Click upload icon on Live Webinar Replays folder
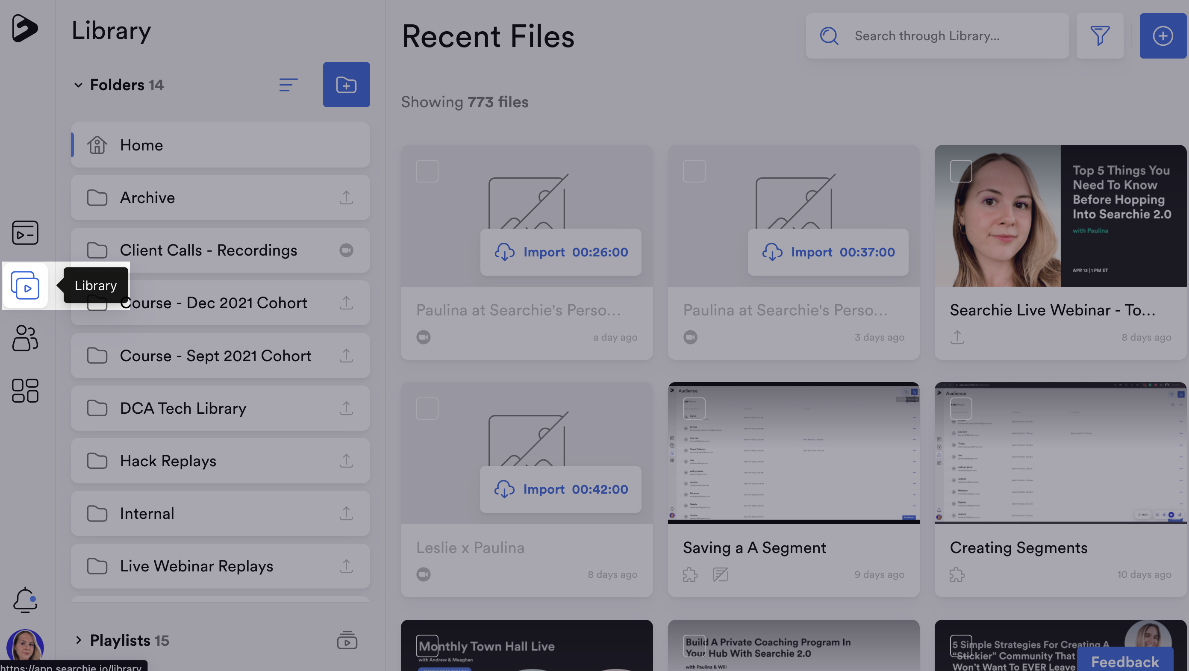This screenshot has width=1189, height=671. tap(346, 566)
